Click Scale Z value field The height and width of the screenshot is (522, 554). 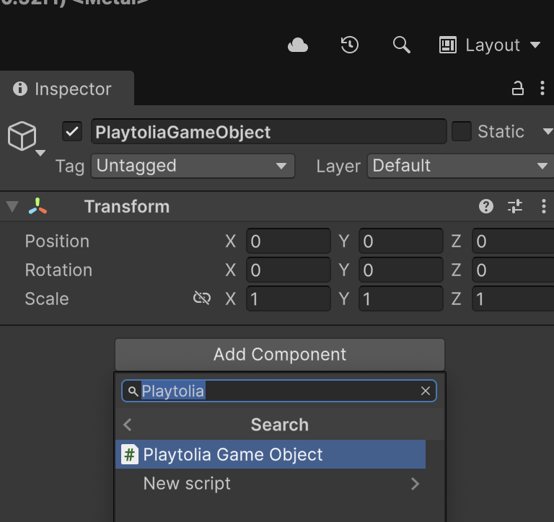[x=513, y=298]
